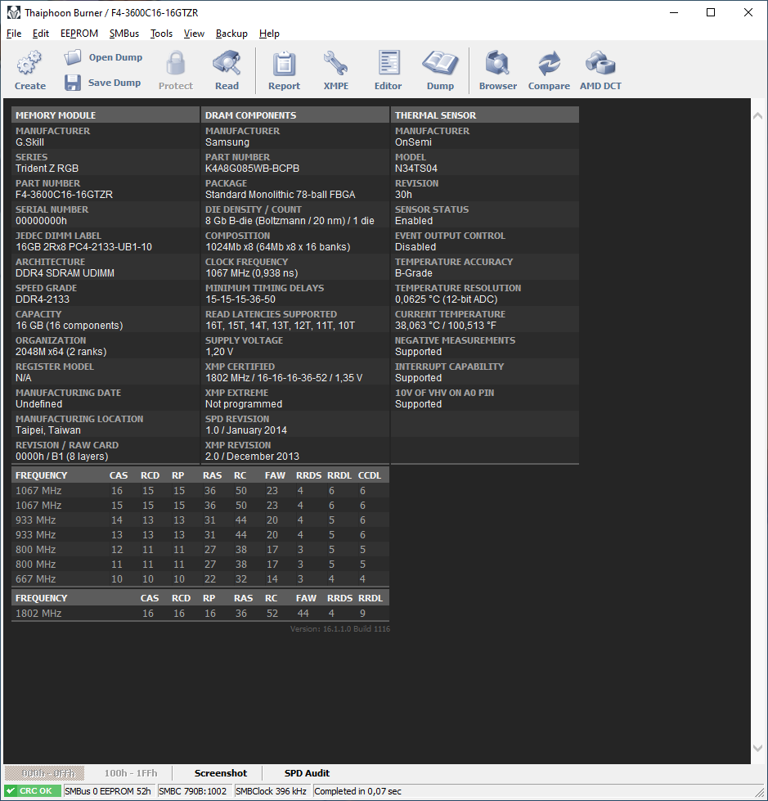768x801 pixels.
Task: Select DRAM part number K4A8G085WB-BCPB
Action: click(252, 169)
